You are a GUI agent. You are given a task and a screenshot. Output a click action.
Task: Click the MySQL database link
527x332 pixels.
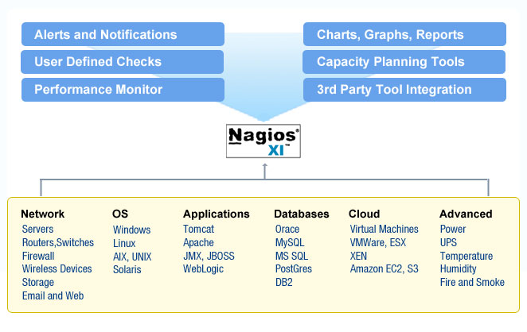(x=290, y=242)
